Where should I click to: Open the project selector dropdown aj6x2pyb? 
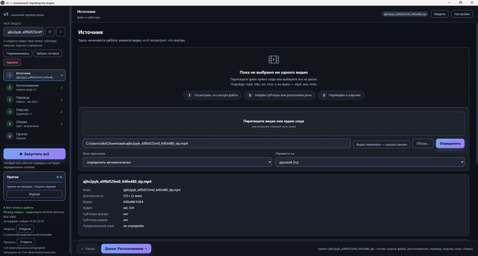pyautogui.click(x=23, y=31)
